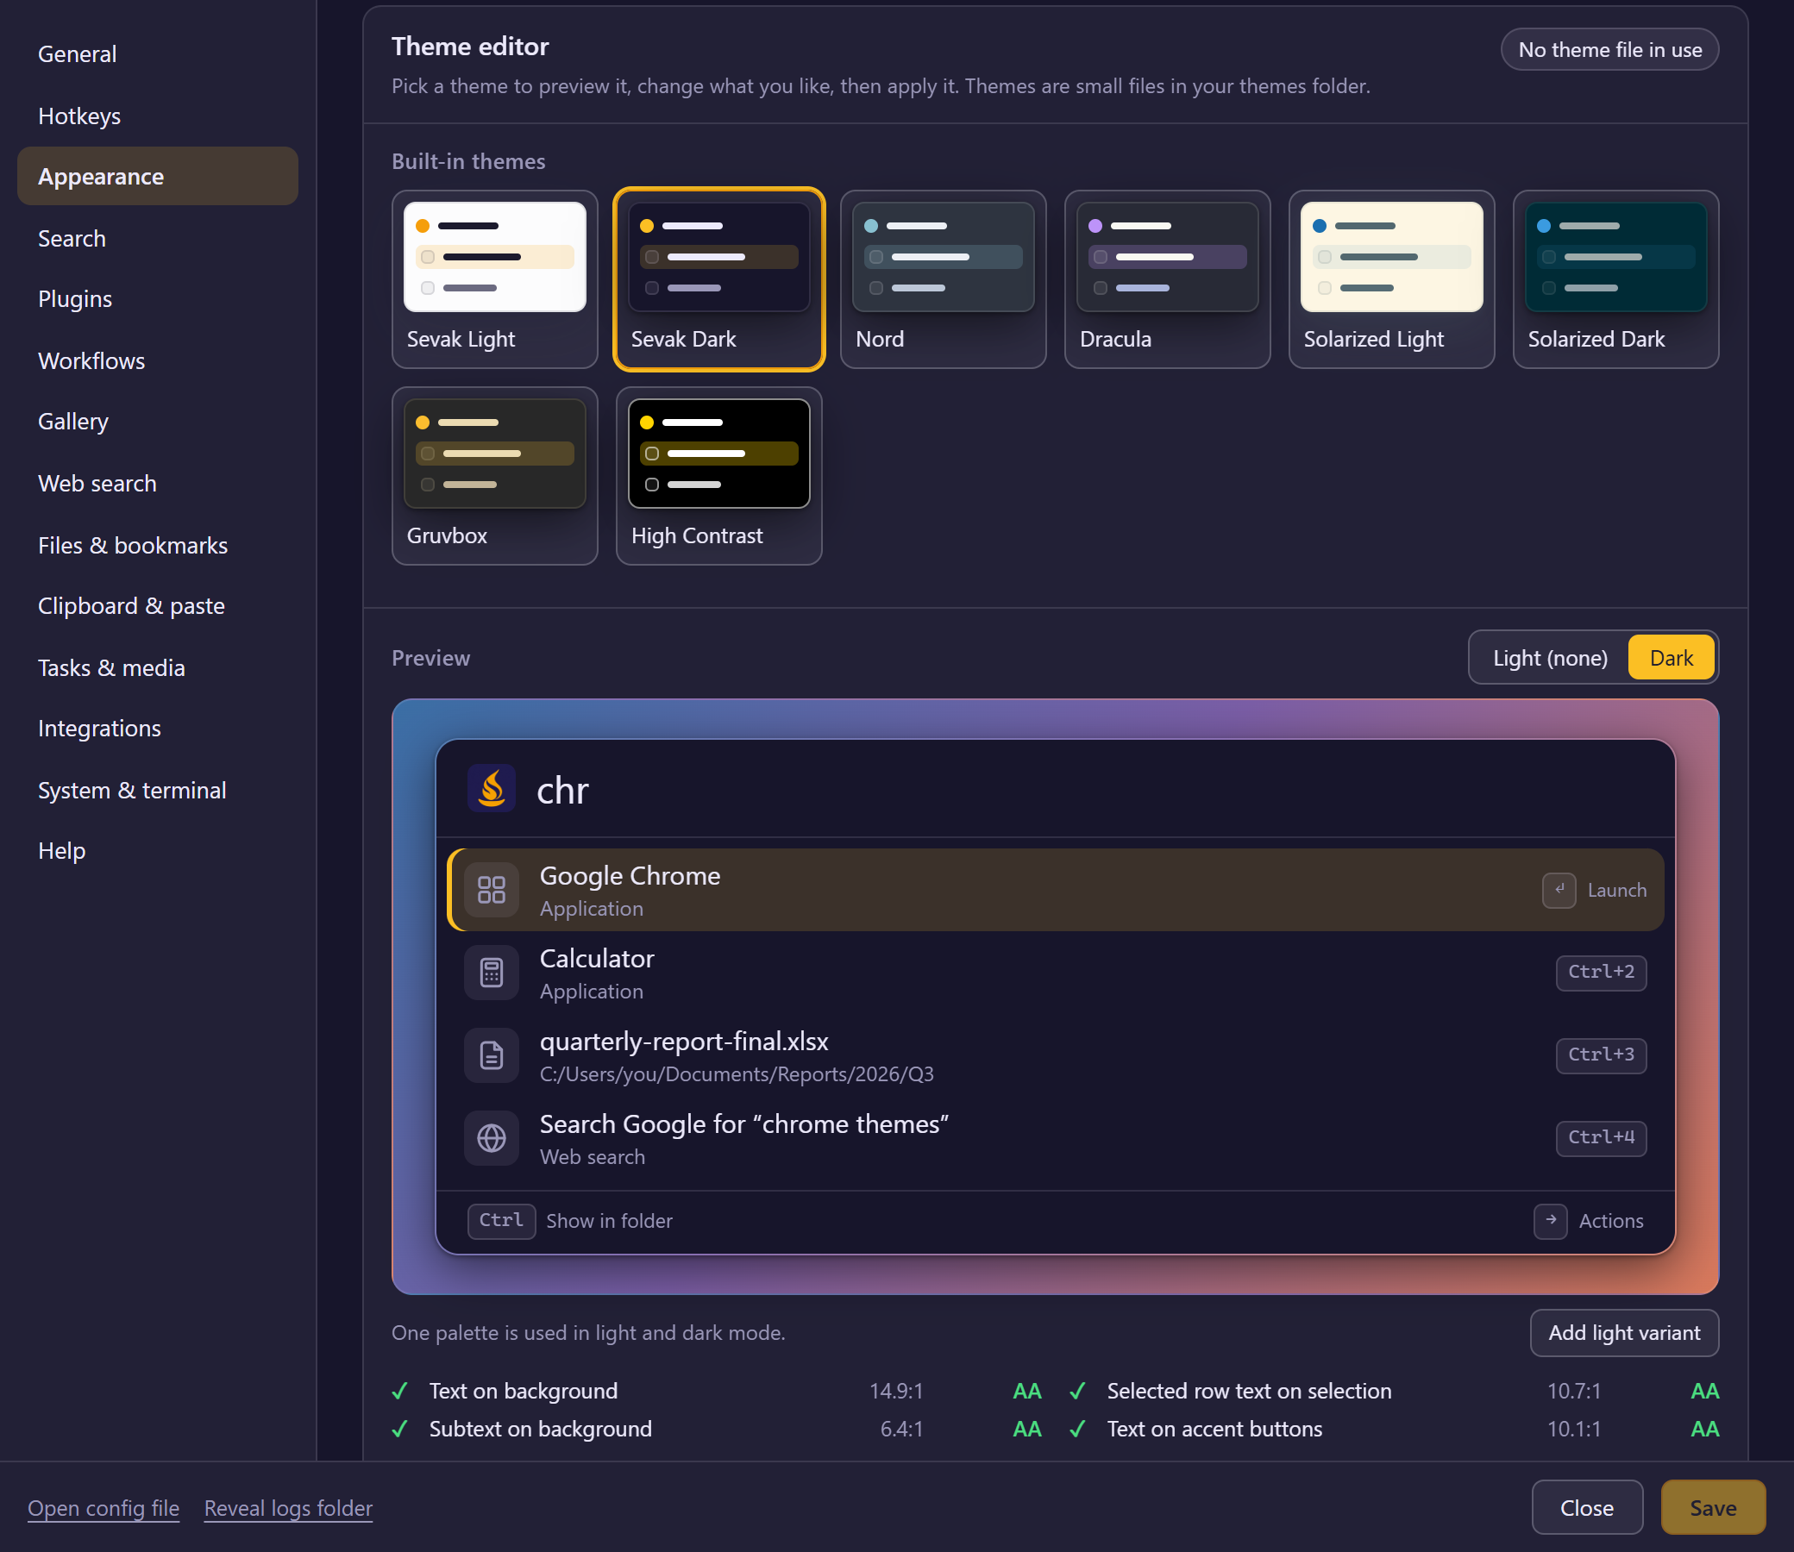Click Reveal logs folder link

tap(287, 1508)
